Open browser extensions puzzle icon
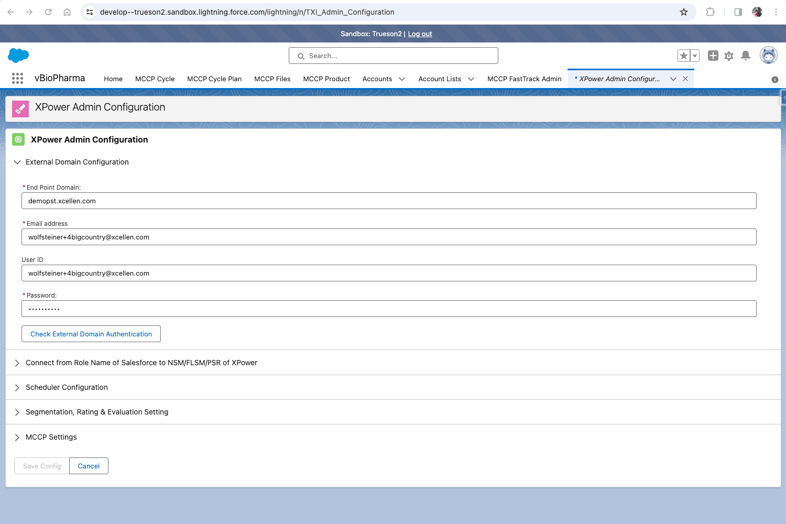Image resolution: width=786 pixels, height=524 pixels. coord(710,12)
